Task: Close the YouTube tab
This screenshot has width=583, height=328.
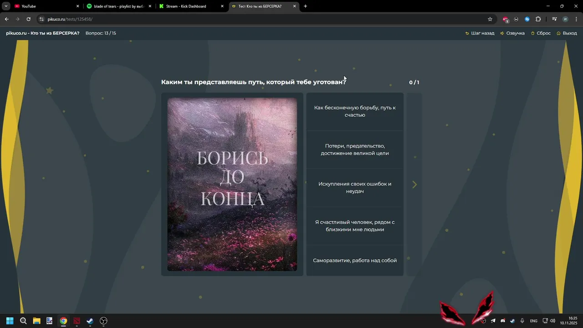Action: [x=77, y=6]
